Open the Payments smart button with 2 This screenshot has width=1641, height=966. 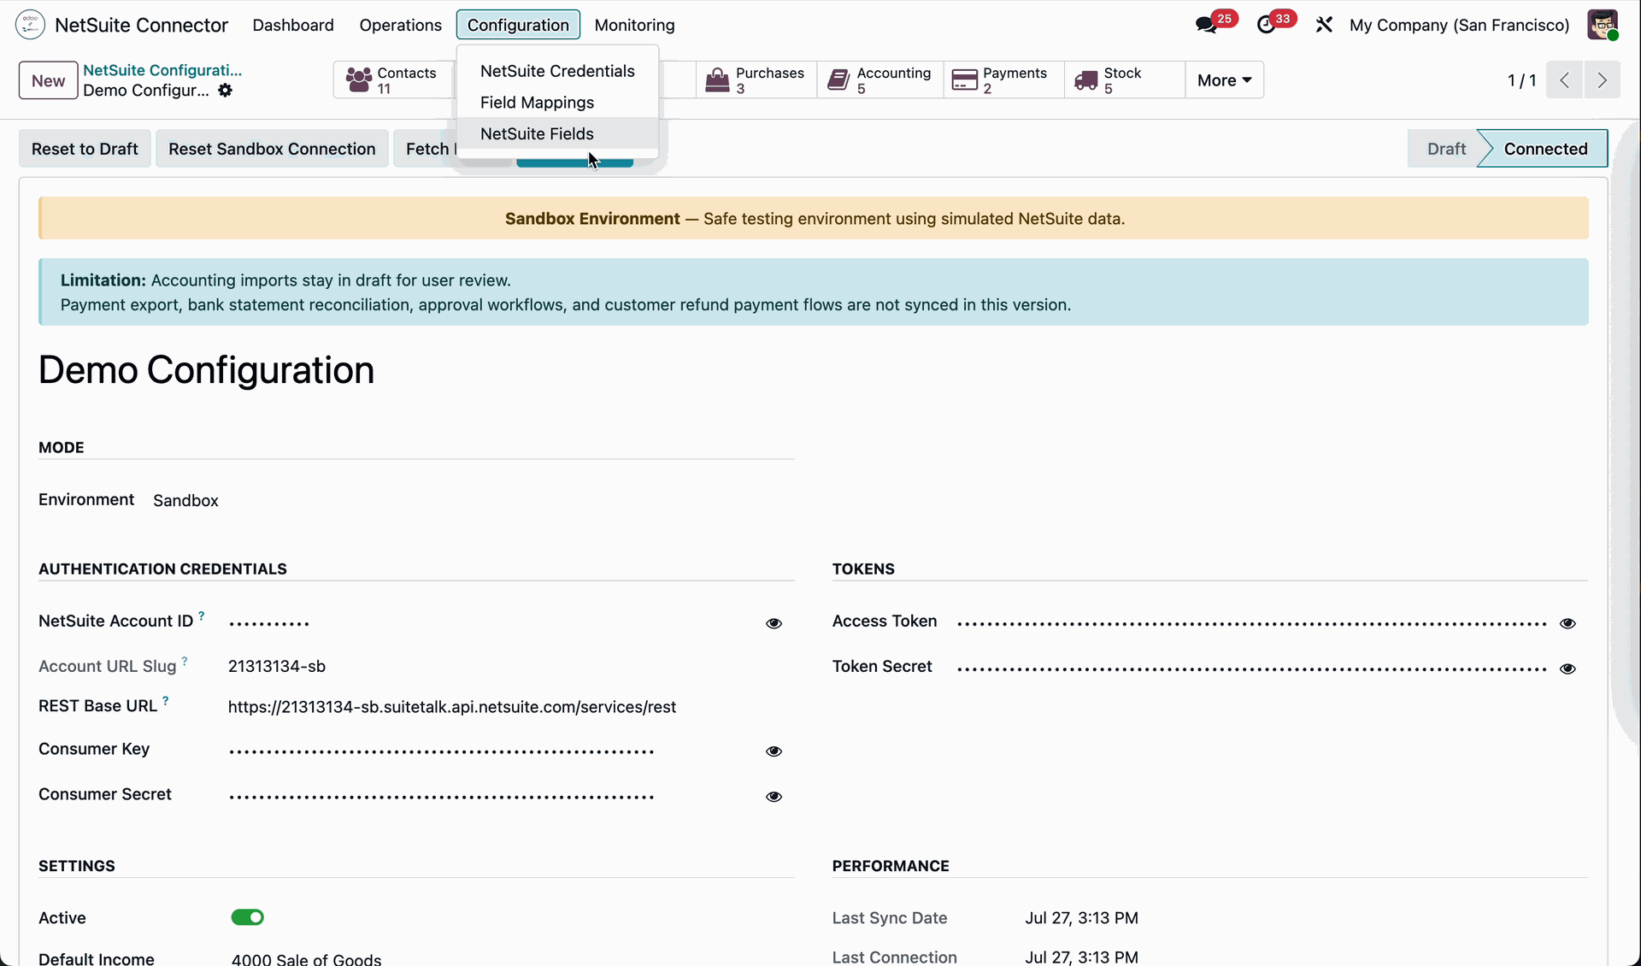(1004, 80)
